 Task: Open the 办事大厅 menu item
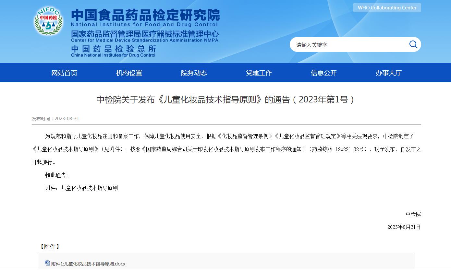coord(389,73)
